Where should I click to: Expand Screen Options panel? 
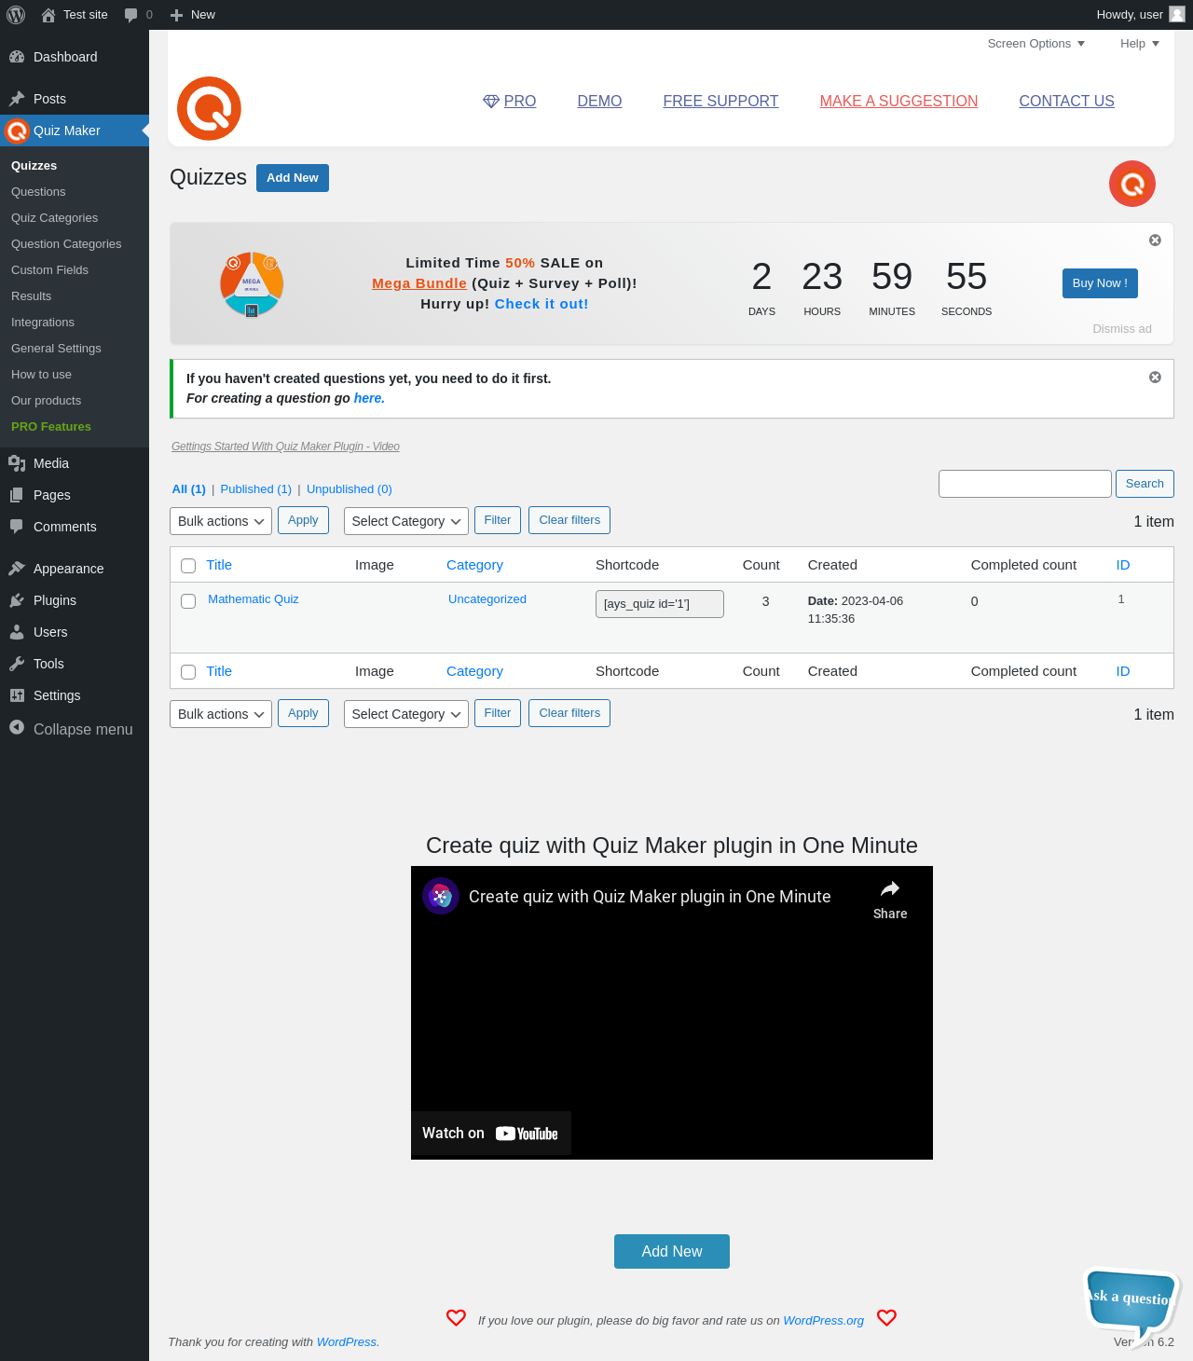pos(1036,44)
